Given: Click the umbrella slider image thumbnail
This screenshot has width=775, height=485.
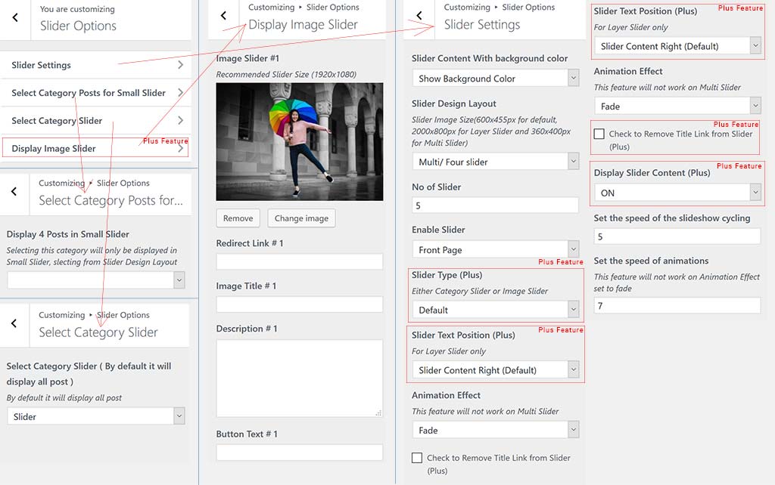Looking at the screenshot, I should (299, 141).
